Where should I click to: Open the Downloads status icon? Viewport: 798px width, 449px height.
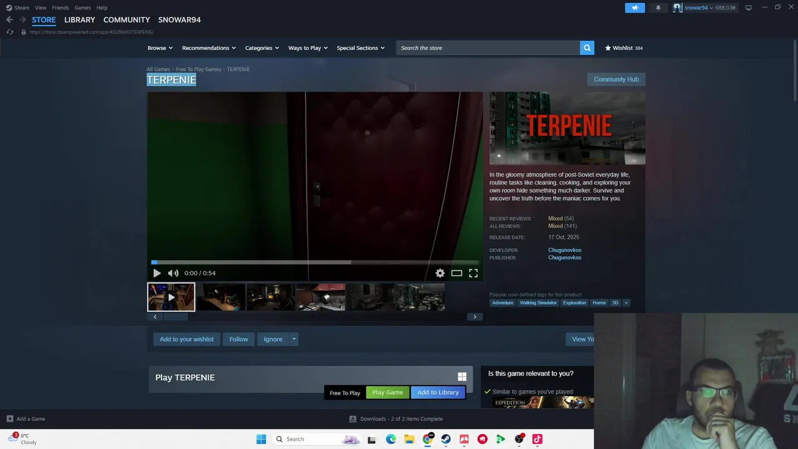tap(353, 419)
